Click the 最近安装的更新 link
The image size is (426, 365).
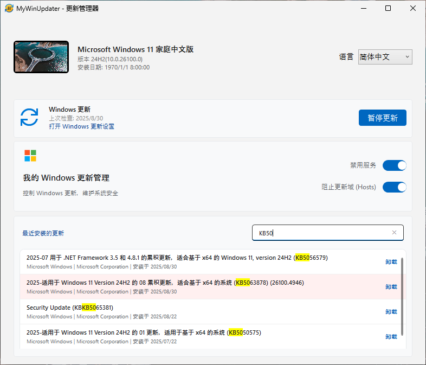pyautogui.click(x=43, y=233)
